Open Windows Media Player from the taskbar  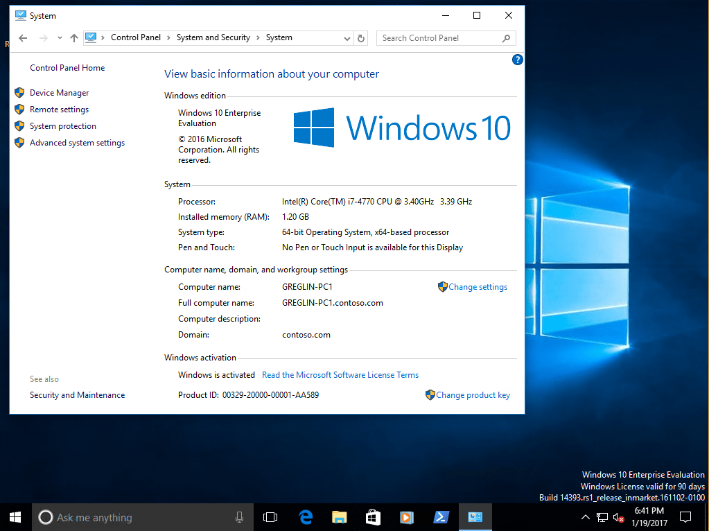pyautogui.click(x=405, y=516)
